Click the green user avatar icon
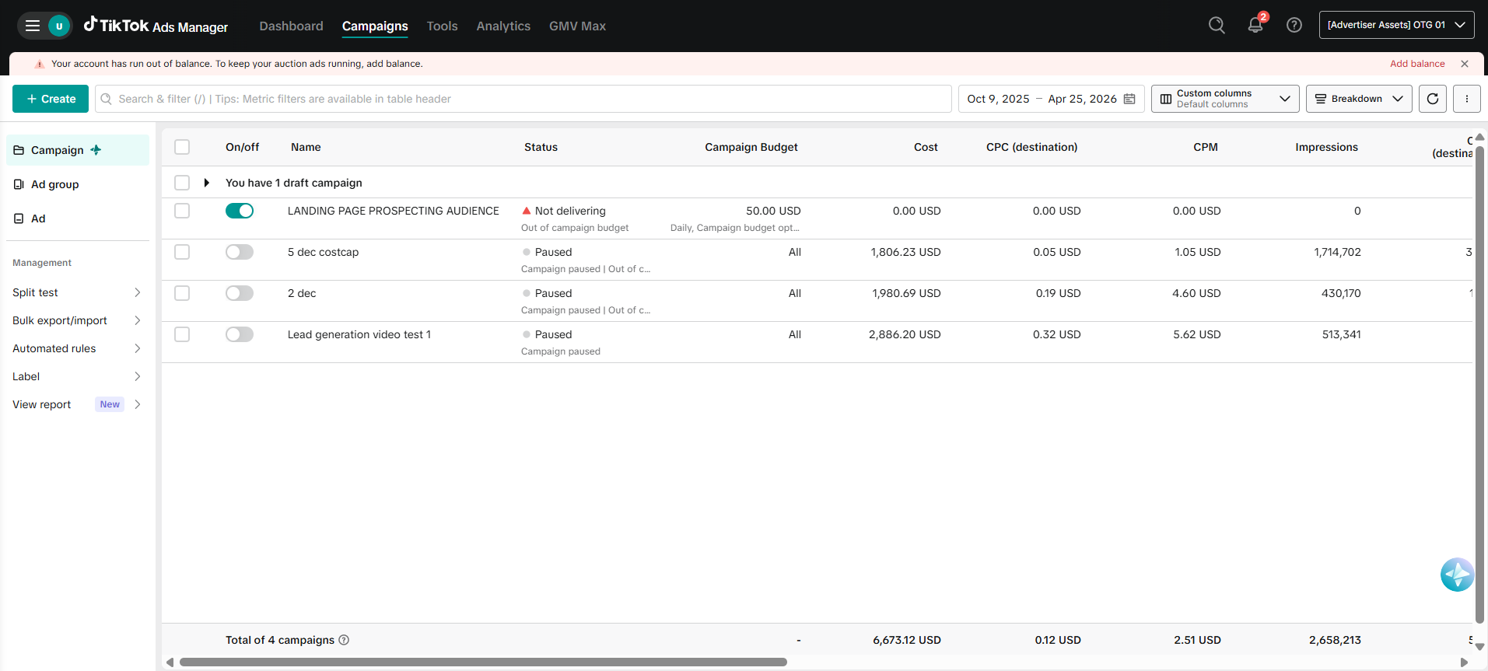The height and width of the screenshot is (671, 1488). click(59, 26)
